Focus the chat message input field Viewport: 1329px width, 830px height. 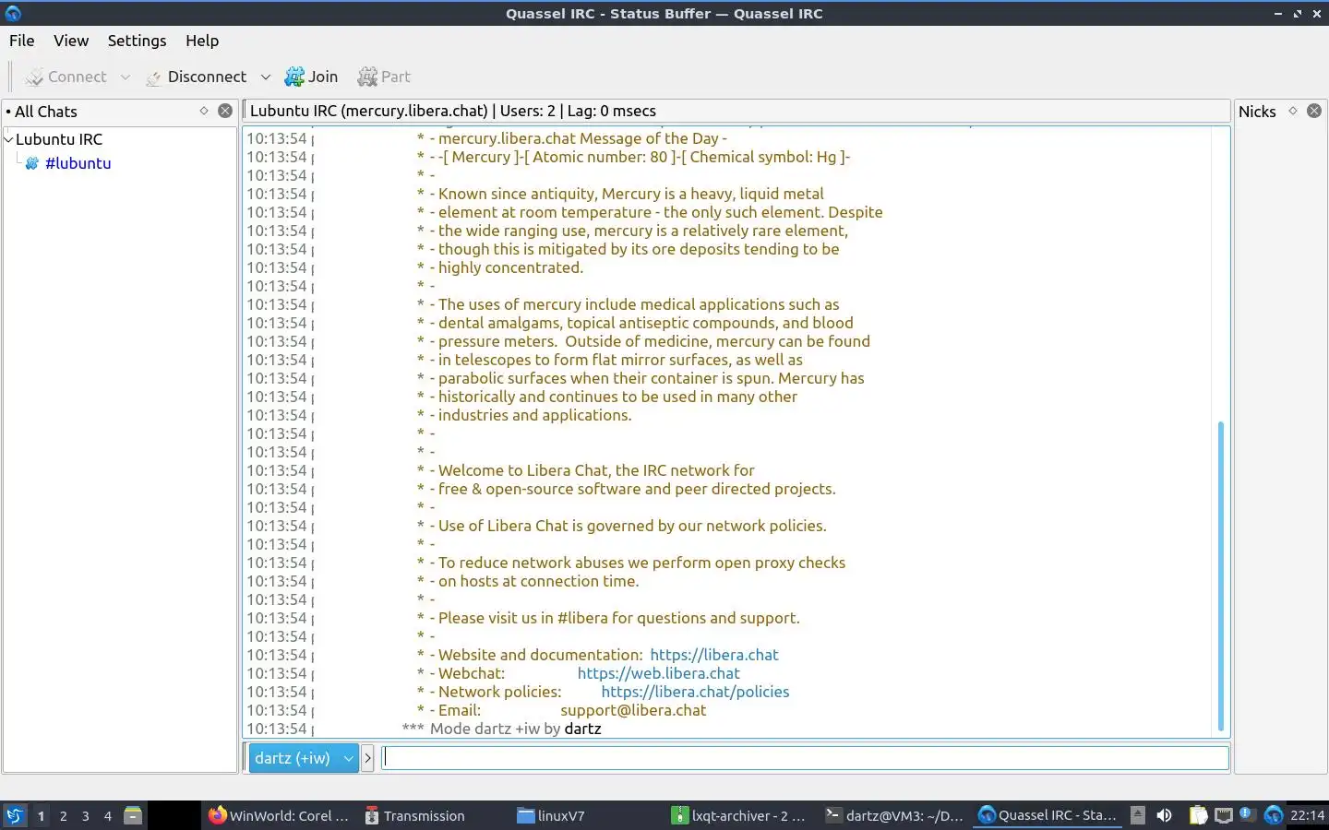pos(805,758)
